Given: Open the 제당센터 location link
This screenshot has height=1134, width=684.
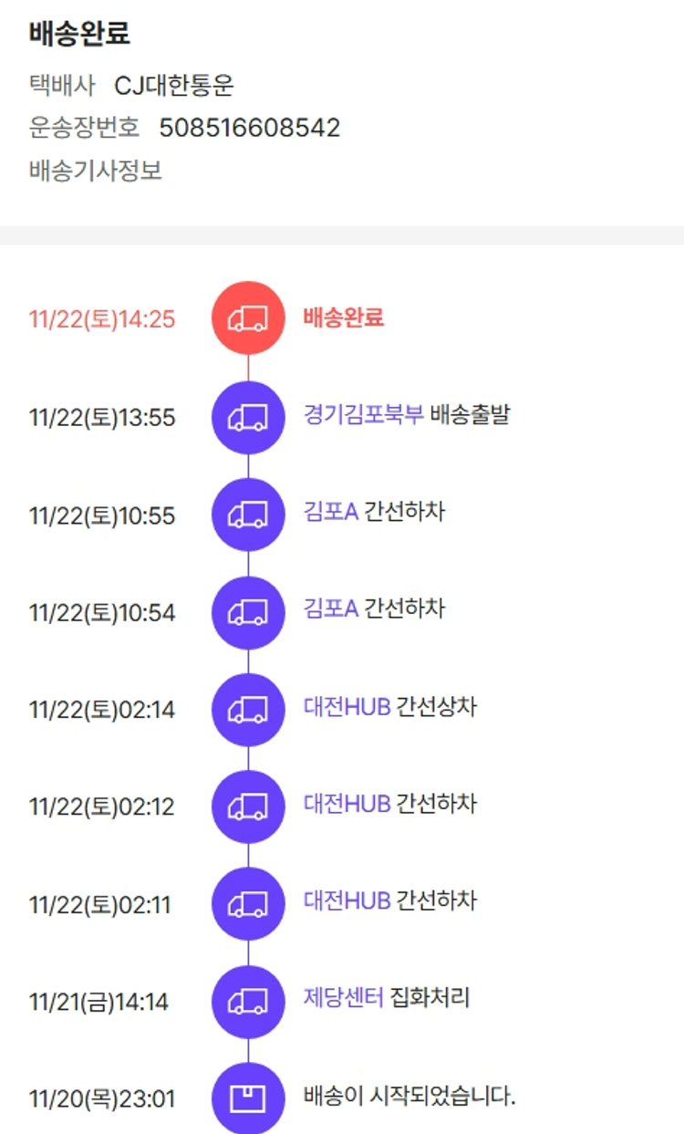Looking at the screenshot, I should coord(343,998).
